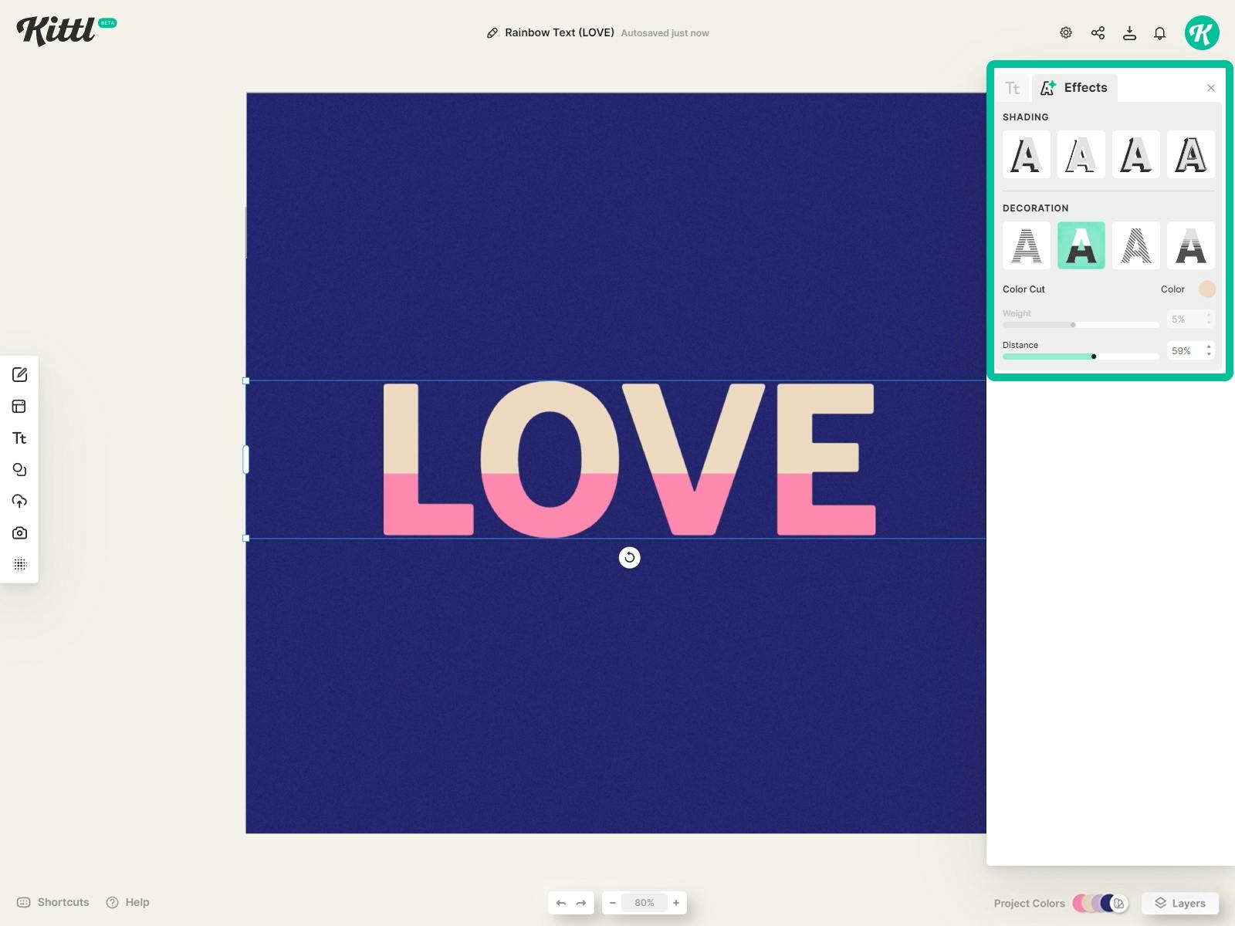Image resolution: width=1235 pixels, height=926 pixels.
Task: Click the Distance slider track
Action: click(x=1081, y=357)
